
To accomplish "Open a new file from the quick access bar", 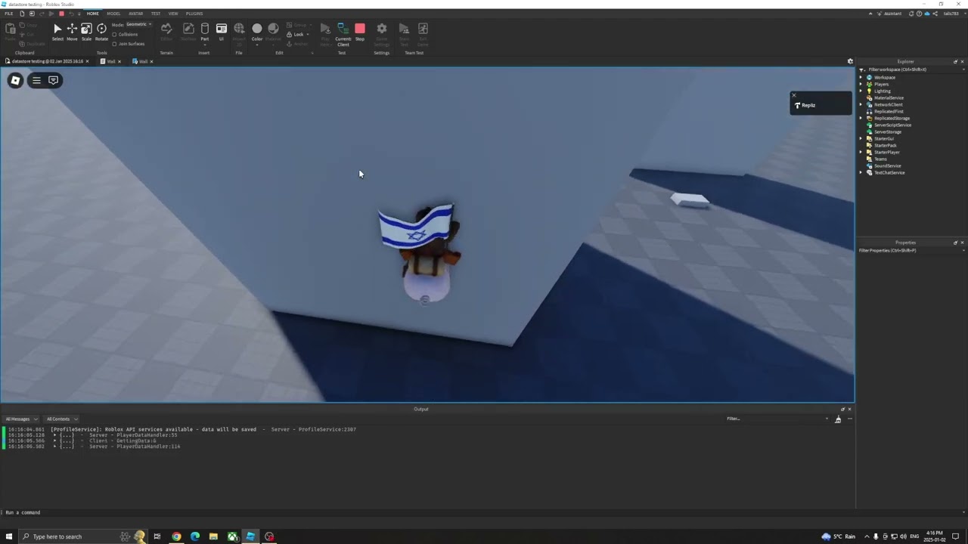I will (x=22, y=14).
